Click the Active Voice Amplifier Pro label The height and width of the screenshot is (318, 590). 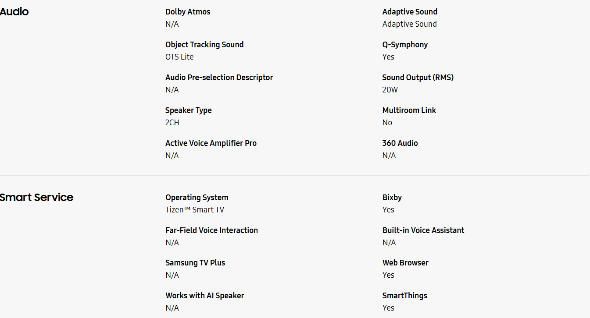pyautogui.click(x=211, y=143)
